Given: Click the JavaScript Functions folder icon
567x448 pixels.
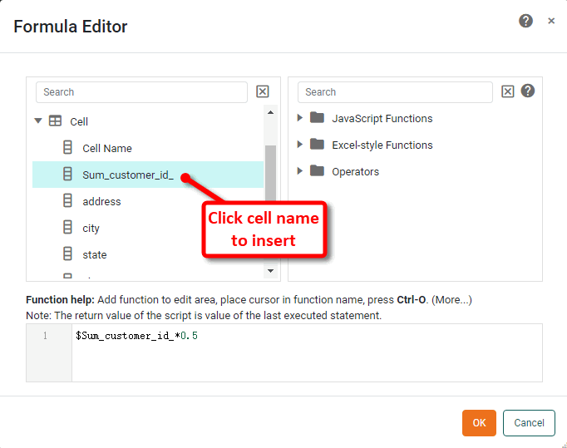Looking at the screenshot, I should (x=317, y=118).
